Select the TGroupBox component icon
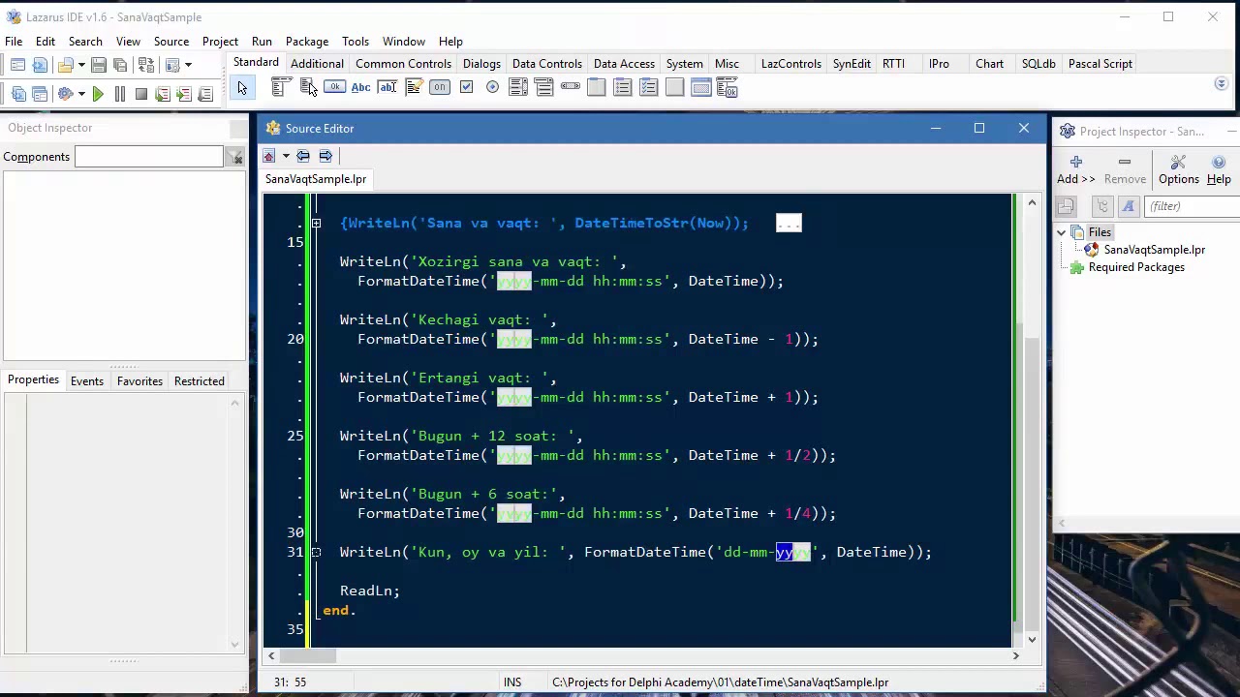The height and width of the screenshot is (697, 1240). pyautogui.click(x=597, y=88)
